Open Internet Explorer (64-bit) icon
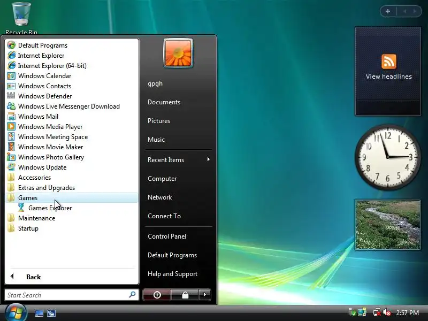Viewport: 428px width, 321px height. coord(11,65)
